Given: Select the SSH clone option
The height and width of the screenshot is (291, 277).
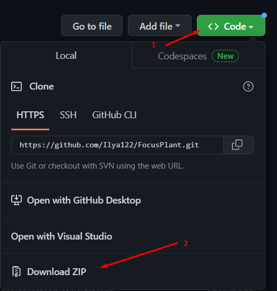Looking at the screenshot, I should 68,115.
